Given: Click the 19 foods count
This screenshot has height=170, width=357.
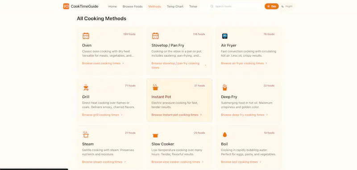Looking at the screenshot, I should [269, 133].
